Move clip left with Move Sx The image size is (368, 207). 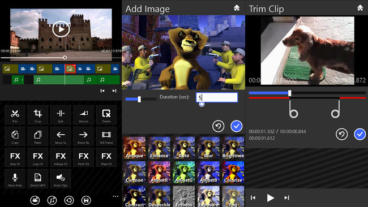[61, 136]
